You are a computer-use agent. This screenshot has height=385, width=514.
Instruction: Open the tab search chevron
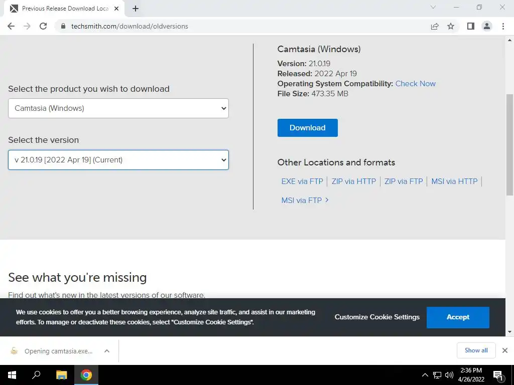click(433, 7)
